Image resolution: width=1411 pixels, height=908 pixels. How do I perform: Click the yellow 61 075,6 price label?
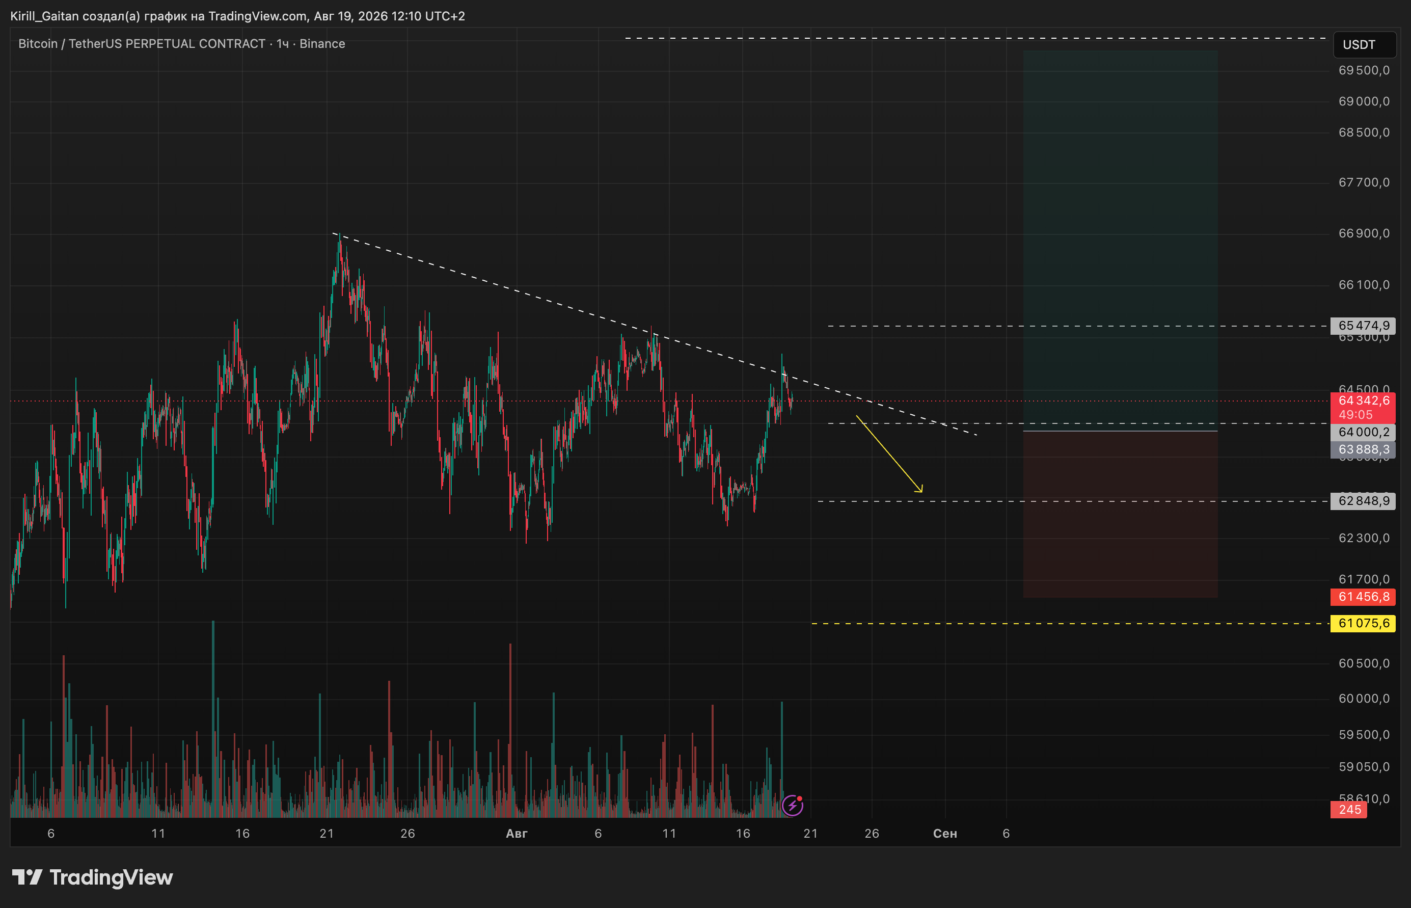tap(1363, 623)
